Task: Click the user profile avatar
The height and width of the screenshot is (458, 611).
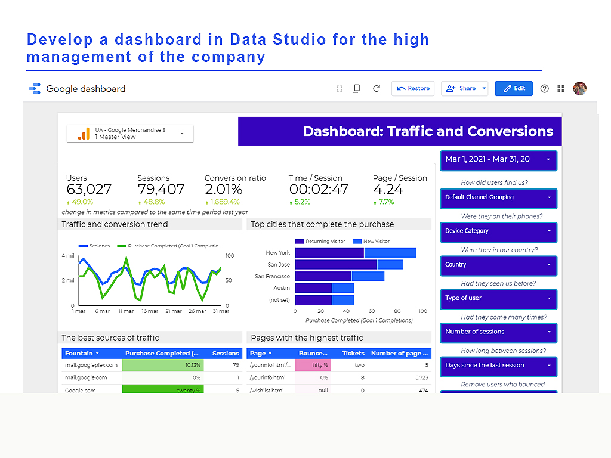Action: tap(579, 89)
